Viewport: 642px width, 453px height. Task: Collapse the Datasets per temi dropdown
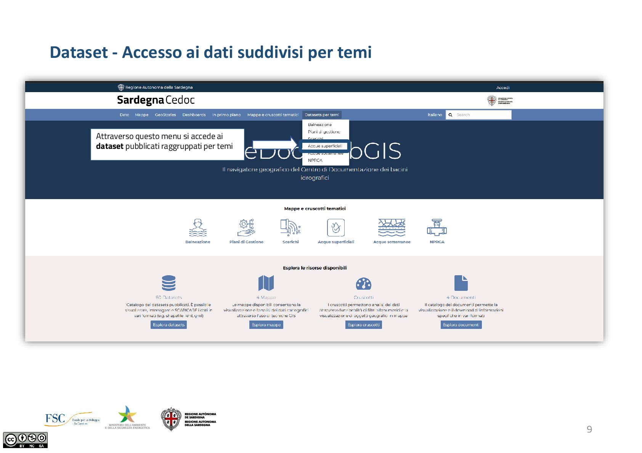click(x=322, y=115)
